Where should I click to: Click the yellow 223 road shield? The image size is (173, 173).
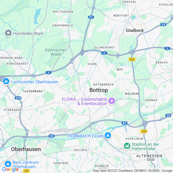(x=26, y=171)
